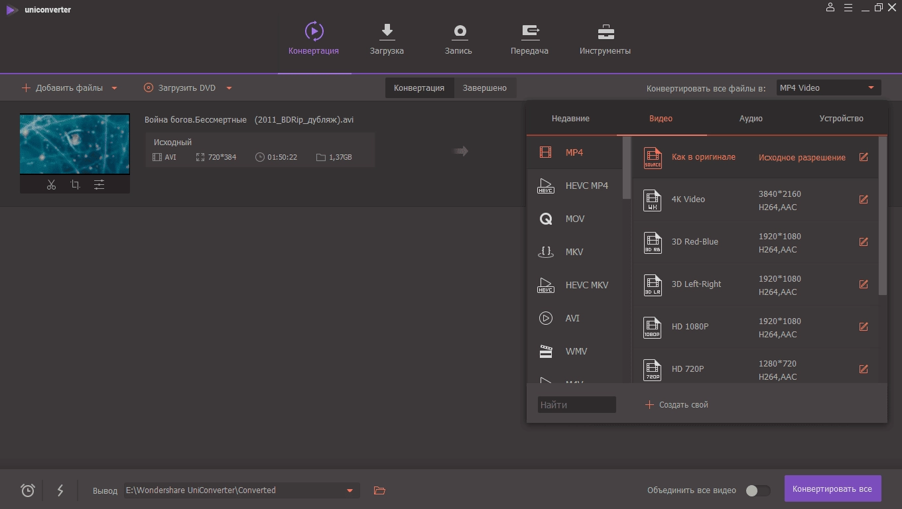Screen dimensions: 902x509
Task: Select the AVI format
Action: [x=574, y=318]
